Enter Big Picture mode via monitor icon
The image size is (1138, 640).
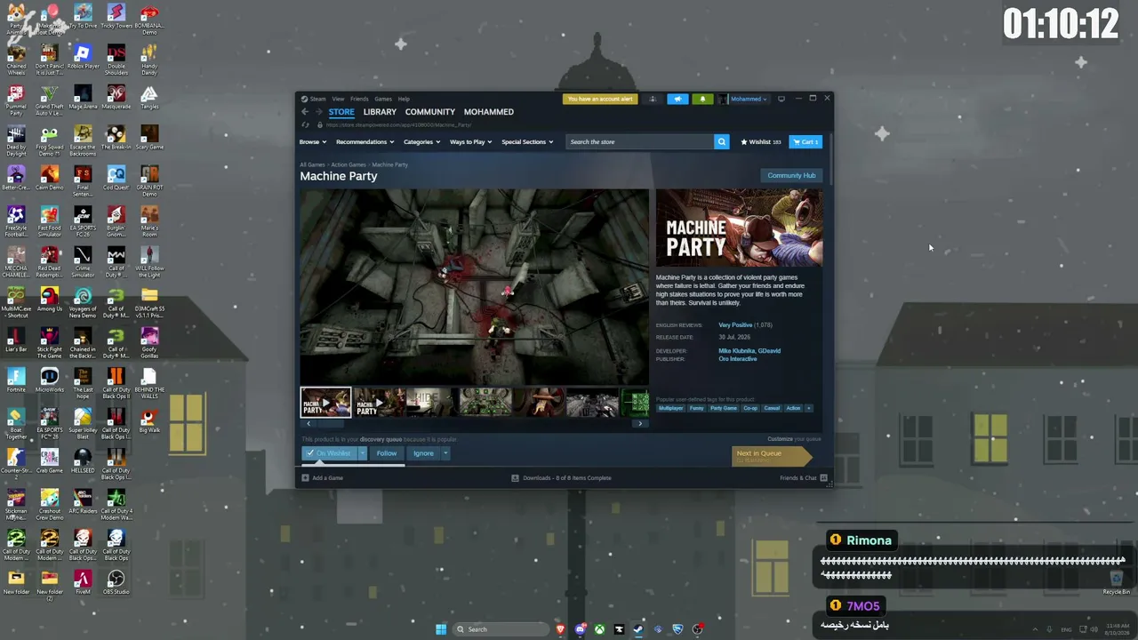click(x=781, y=99)
